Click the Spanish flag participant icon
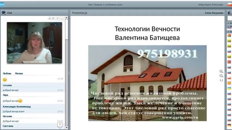This screenshot has width=232, height=130. pos(229,83)
